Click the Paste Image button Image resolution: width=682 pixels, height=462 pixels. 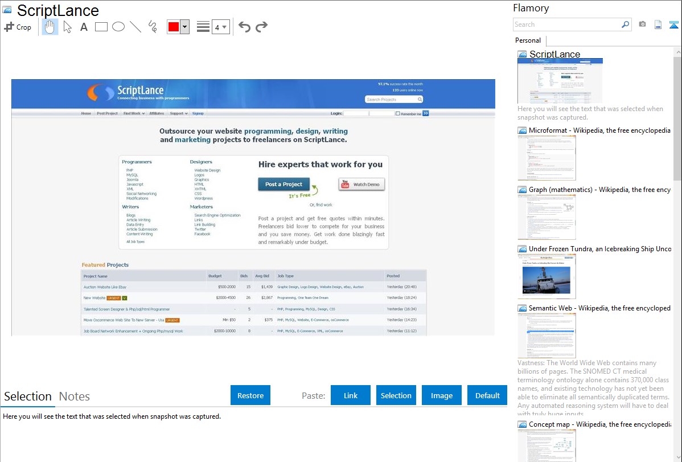pyautogui.click(x=441, y=395)
